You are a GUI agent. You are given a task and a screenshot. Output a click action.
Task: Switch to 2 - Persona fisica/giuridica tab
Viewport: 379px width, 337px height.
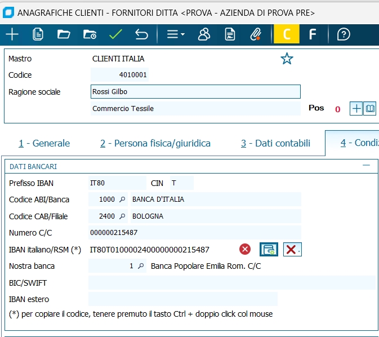(x=155, y=143)
